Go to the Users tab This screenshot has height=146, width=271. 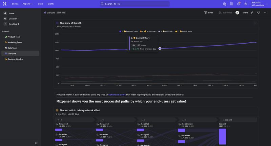(x=40, y=4)
